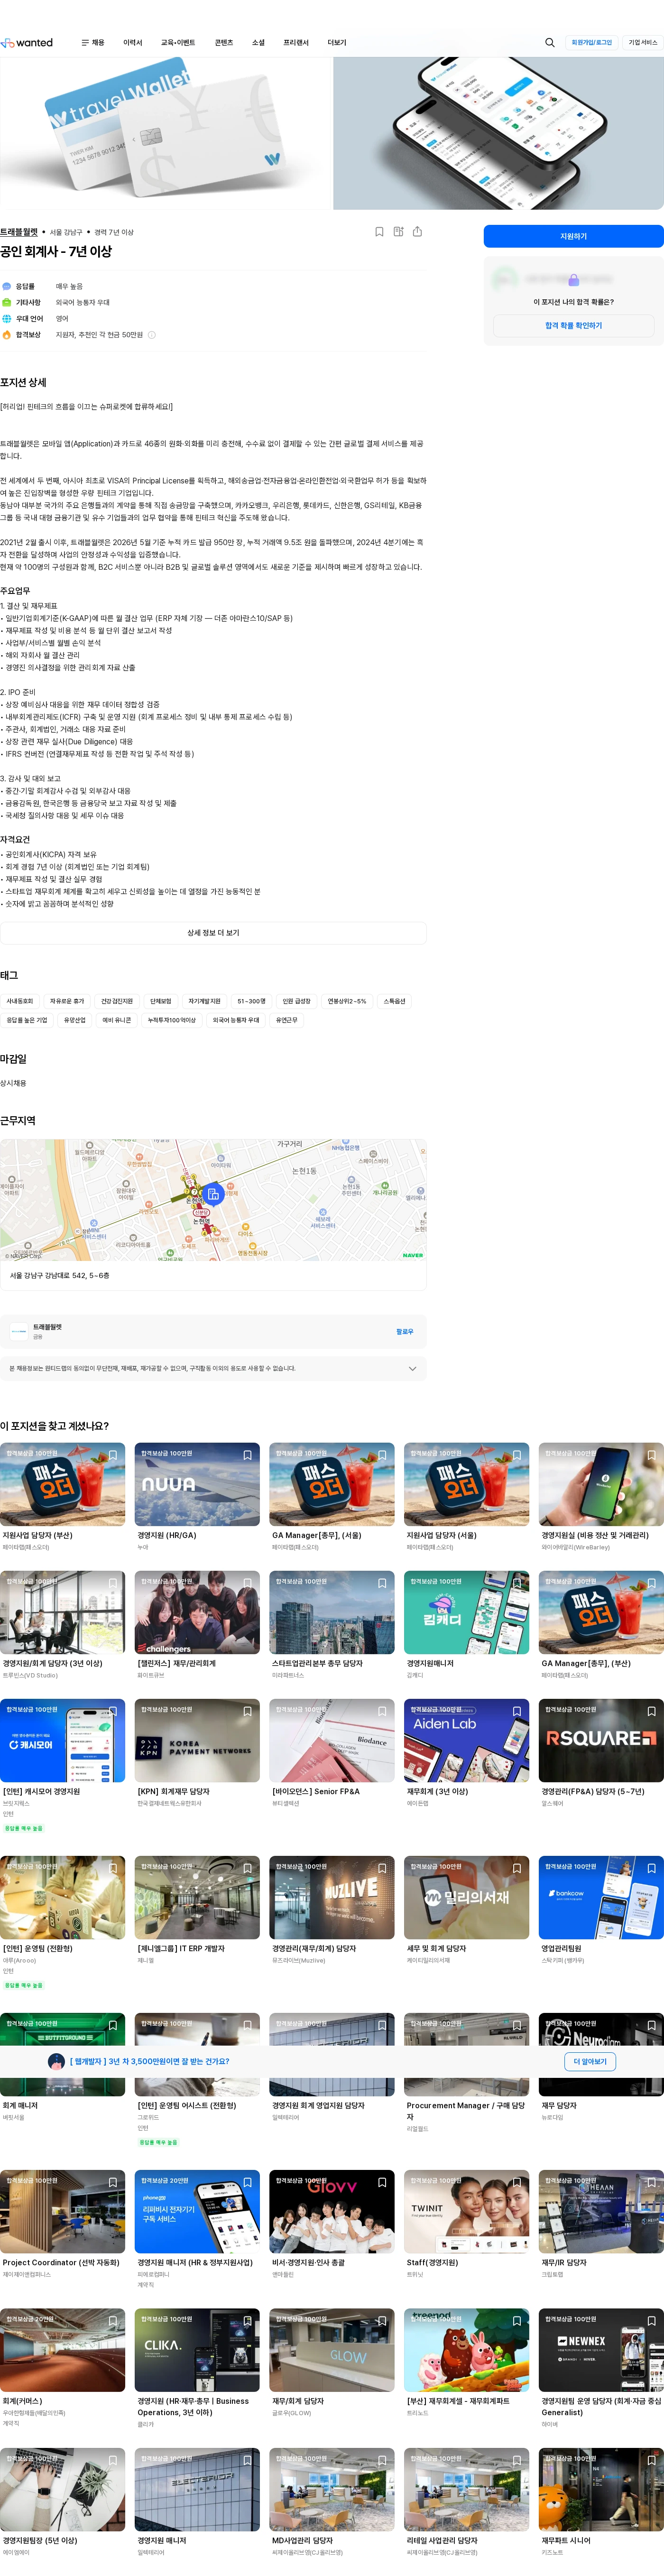Open the 채용 hamburger menu
This screenshot has height=2576, width=664.
[92, 43]
